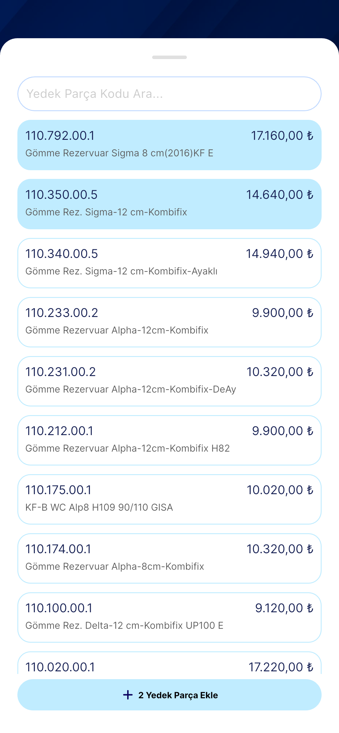Select spare part 110.233.00.2

[x=170, y=322]
